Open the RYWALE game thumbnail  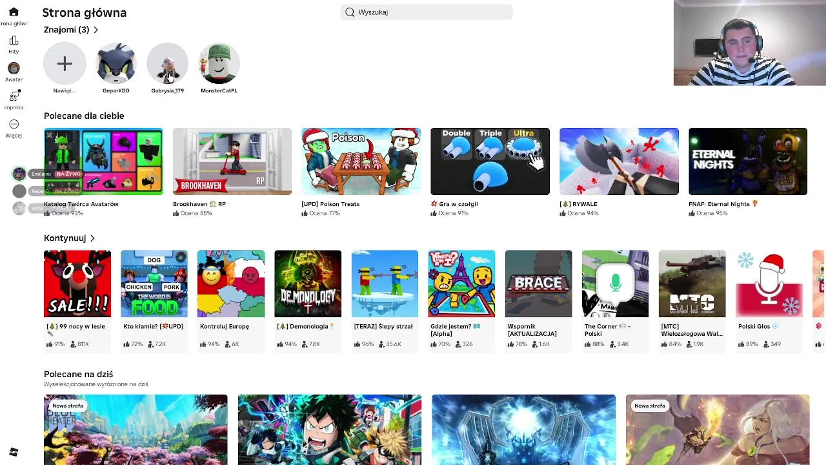pyautogui.click(x=619, y=161)
